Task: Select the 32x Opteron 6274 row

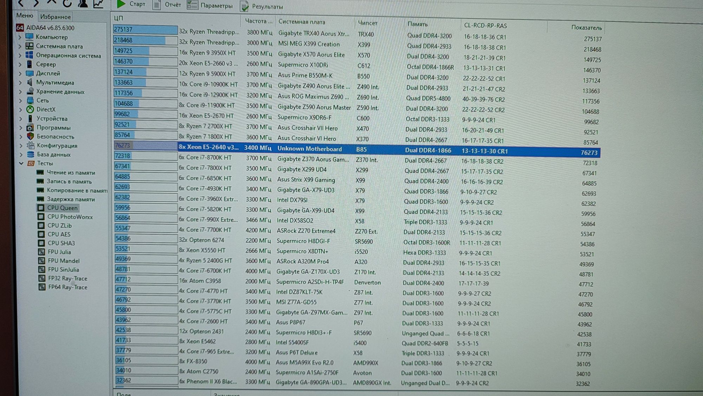Action: tap(355, 241)
